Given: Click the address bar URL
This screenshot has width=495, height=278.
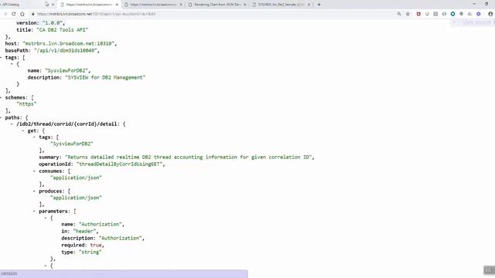Looking at the screenshot, I should click(96, 14).
